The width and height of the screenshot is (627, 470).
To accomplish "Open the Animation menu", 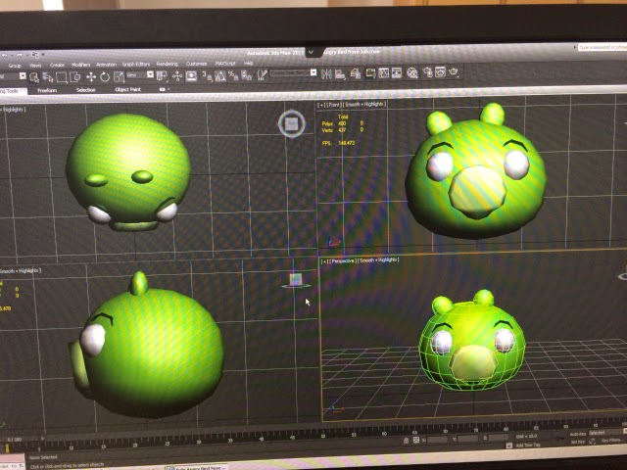I will (x=107, y=65).
